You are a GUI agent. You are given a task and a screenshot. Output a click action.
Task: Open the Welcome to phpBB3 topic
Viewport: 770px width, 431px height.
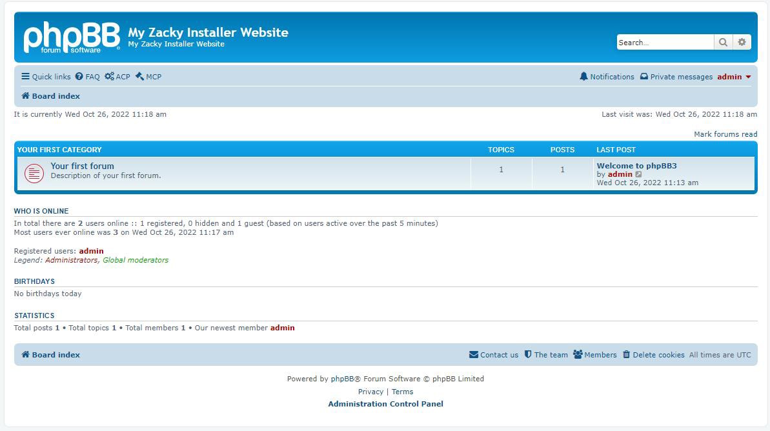(636, 165)
